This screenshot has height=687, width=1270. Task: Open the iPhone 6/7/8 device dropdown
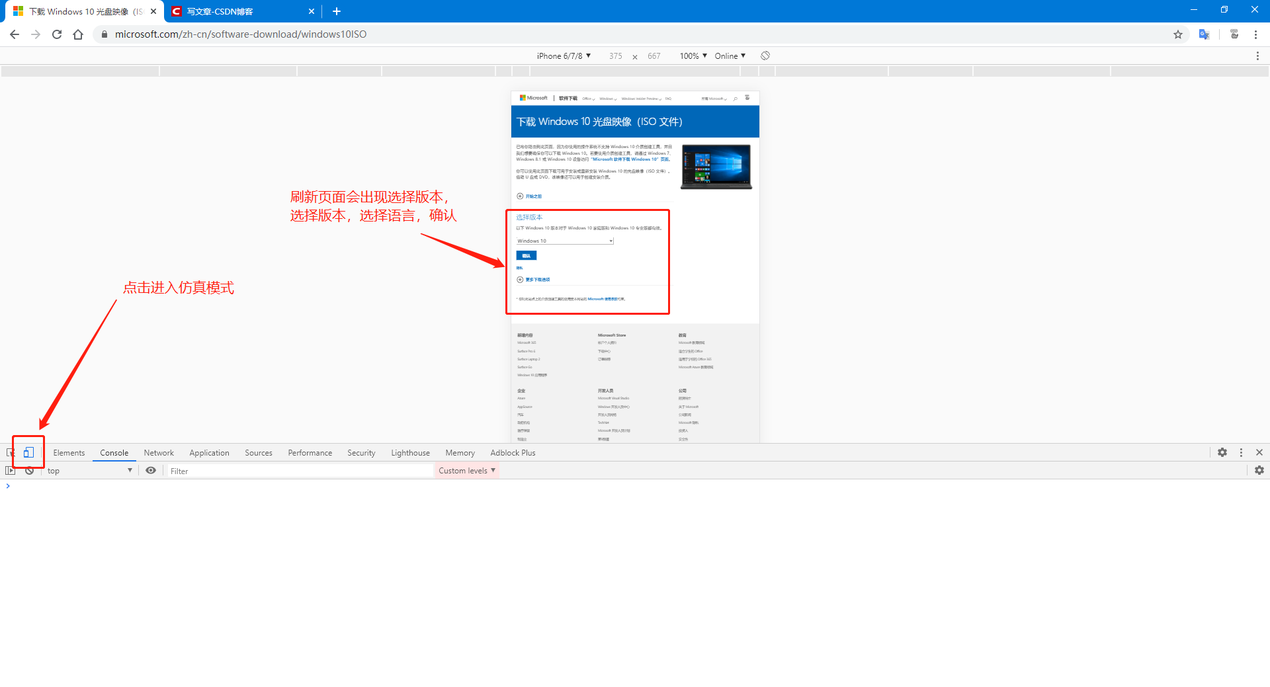[564, 56]
